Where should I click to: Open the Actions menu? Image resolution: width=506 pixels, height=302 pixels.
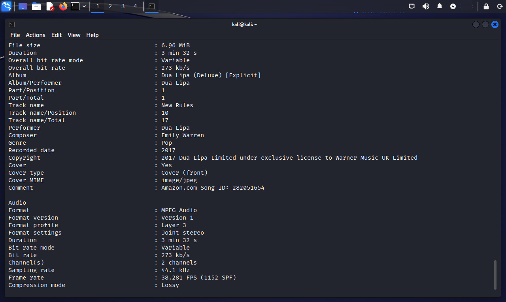tap(36, 35)
